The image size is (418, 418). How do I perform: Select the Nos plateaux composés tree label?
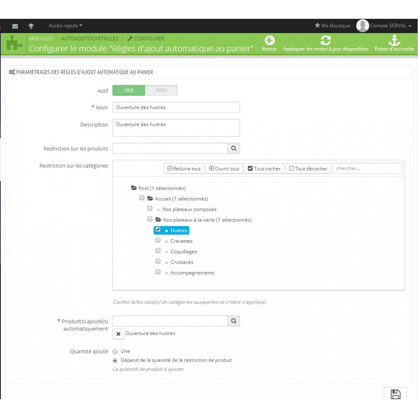tap(189, 209)
